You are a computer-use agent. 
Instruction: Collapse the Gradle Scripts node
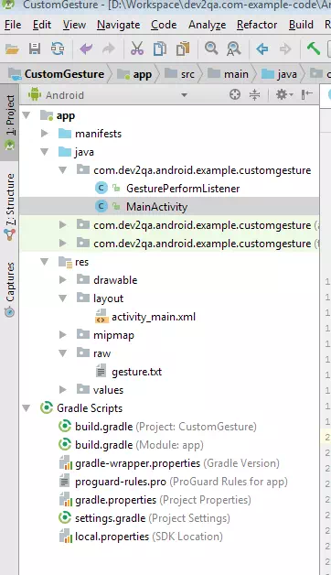(x=27, y=408)
